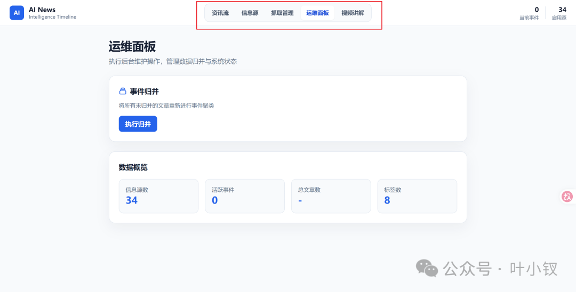Click the 启用源 counter in header
The width and height of the screenshot is (576, 292).
[559, 13]
